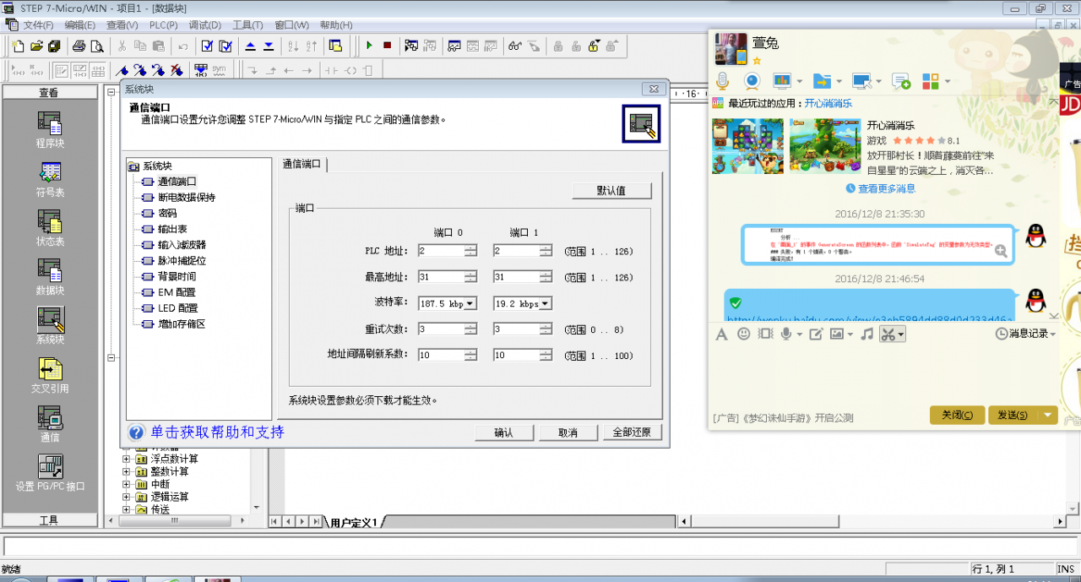
Task: Open the send options arrow beside 发送
Action: click(1048, 415)
